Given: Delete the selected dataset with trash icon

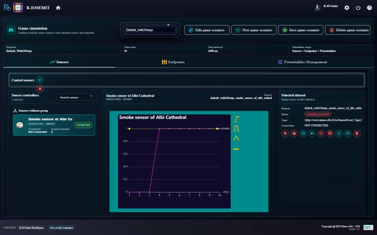Looking at the screenshot, I should pyautogui.click(x=357, y=133).
